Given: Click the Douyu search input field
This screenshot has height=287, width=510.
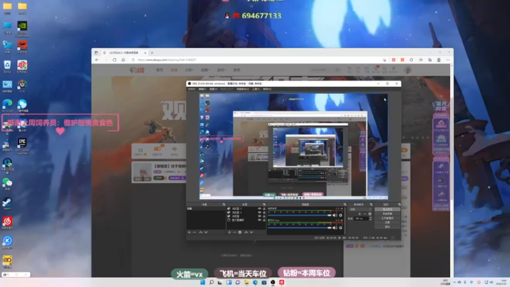Looking at the screenshot, I should pyautogui.click(x=322, y=70).
